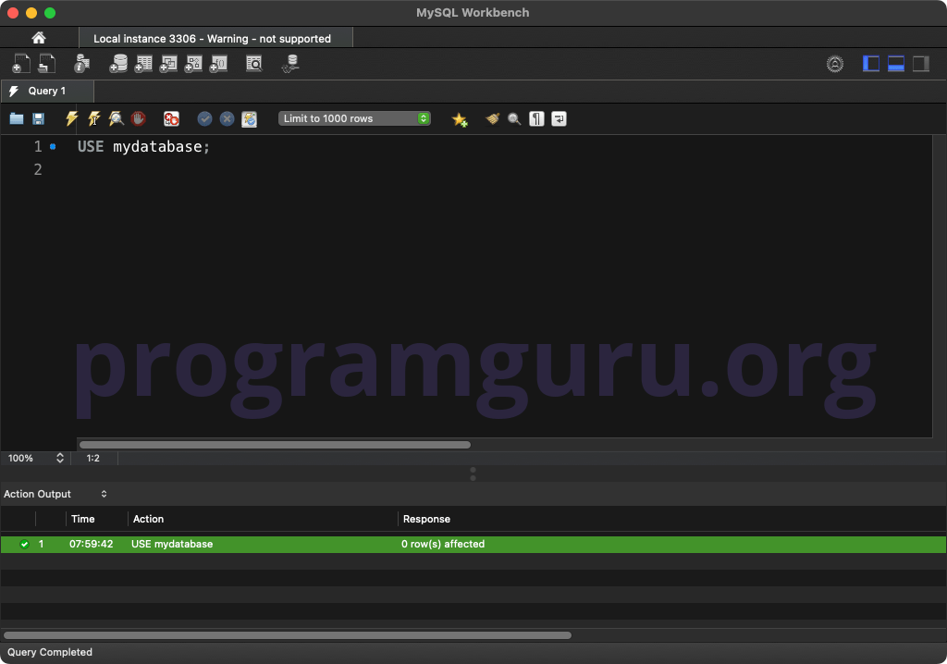Click the blue statement marker on line 1
This screenshot has height=664, width=947.
click(53, 146)
